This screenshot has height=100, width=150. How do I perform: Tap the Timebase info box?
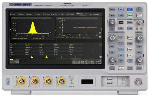pyautogui.click(x=78, y=62)
